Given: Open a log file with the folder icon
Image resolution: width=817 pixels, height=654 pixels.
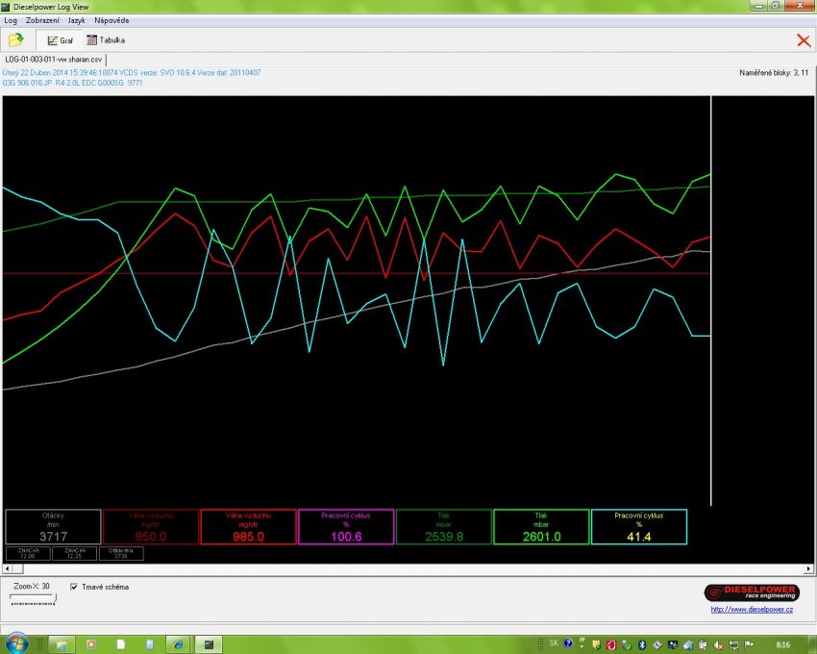Looking at the screenshot, I should point(16,40).
